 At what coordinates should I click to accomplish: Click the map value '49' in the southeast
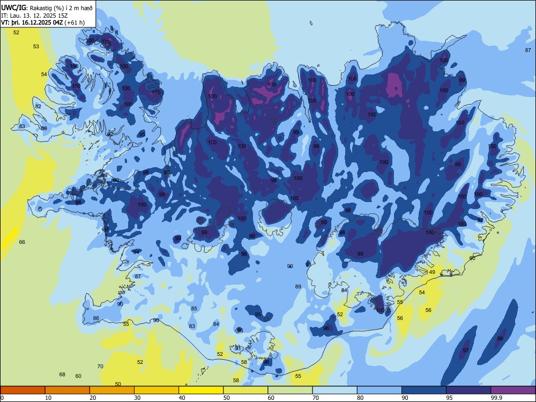point(432,272)
